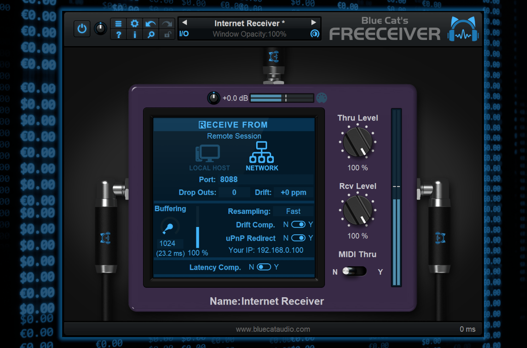The image size is (527, 348).
Task: Toggle the lock icon in toolbar
Action: [167, 34]
